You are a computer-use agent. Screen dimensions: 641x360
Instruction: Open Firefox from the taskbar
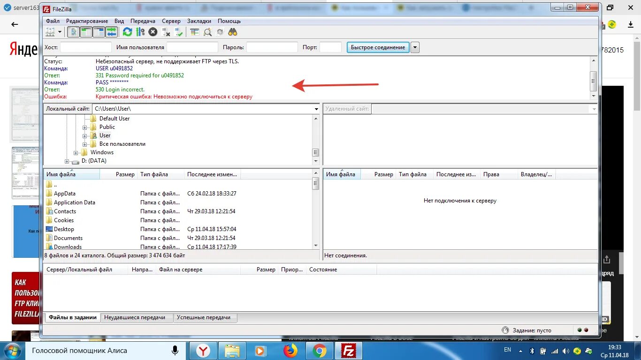click(290, 351)
